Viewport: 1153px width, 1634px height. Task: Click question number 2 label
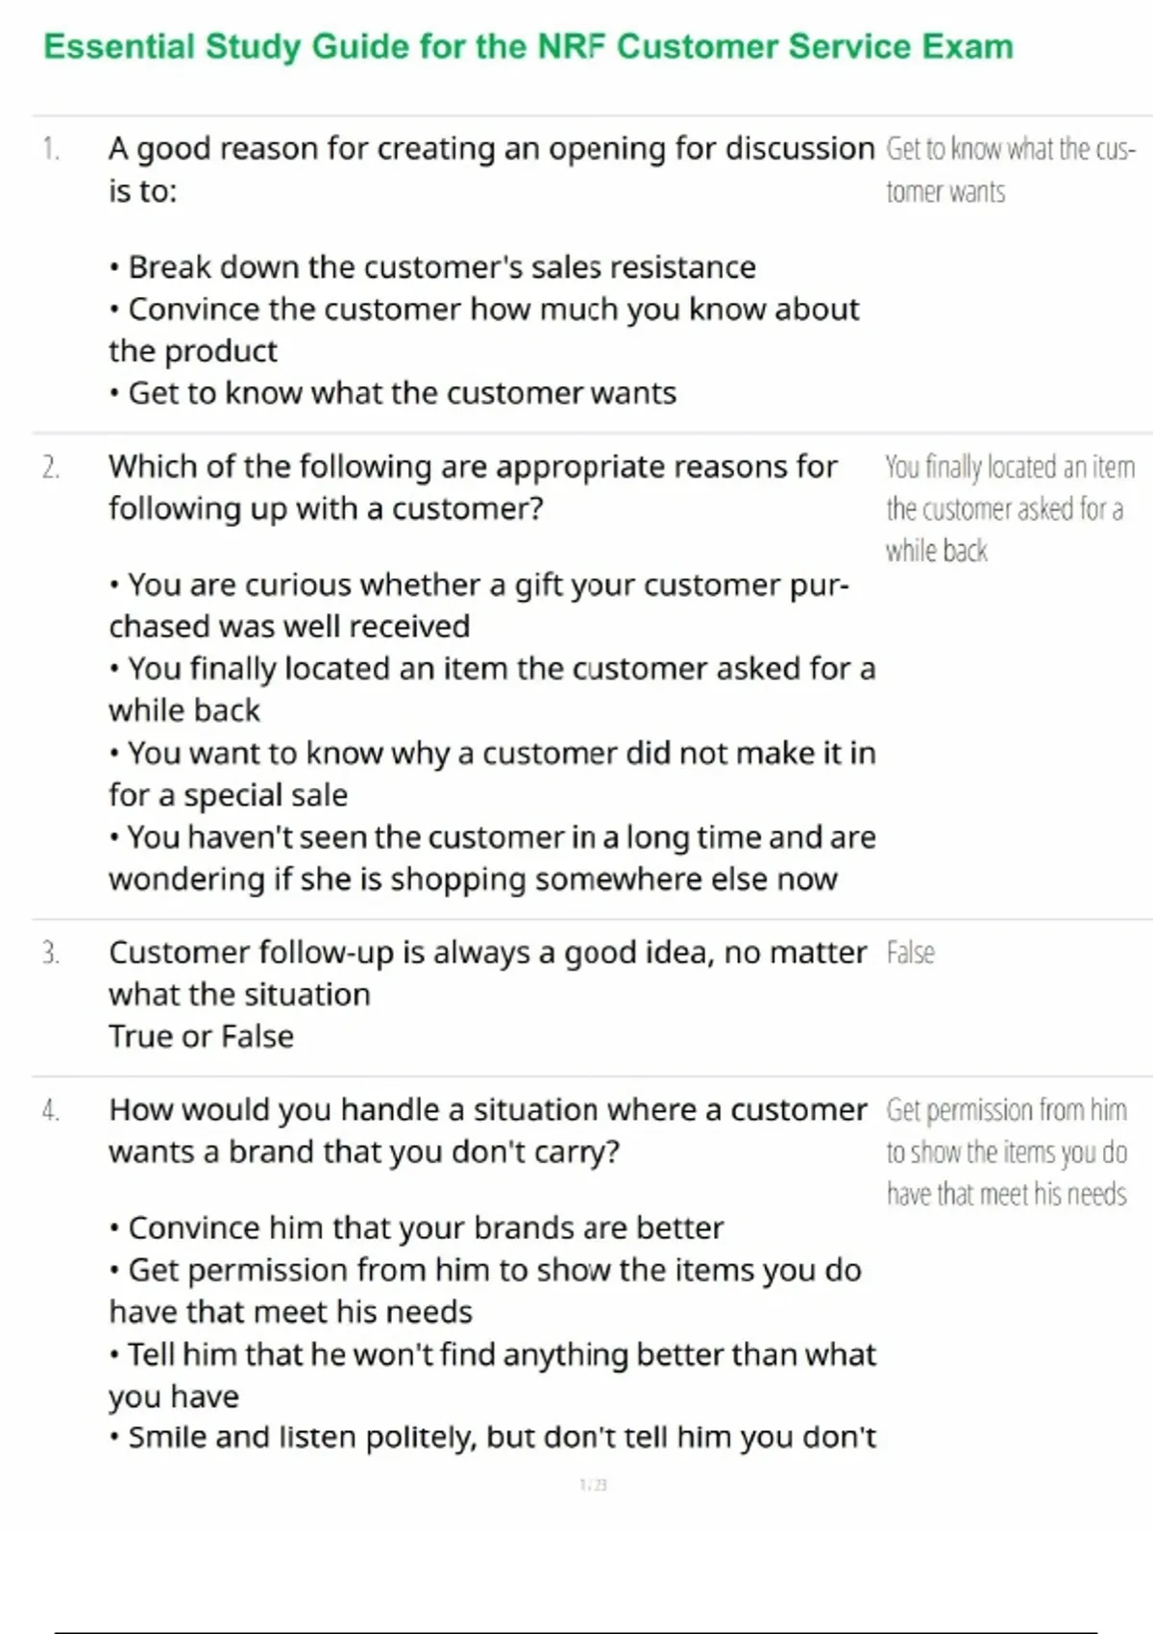tap(51, 468)
